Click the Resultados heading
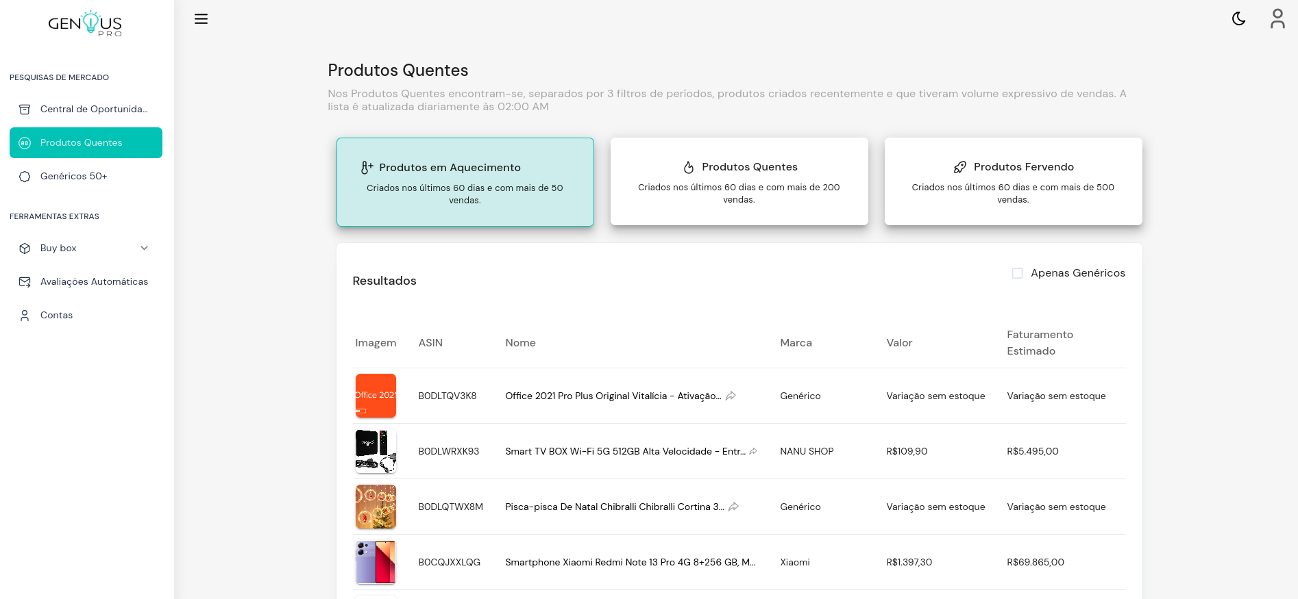Viewport: 1298px width, 599px height. point(384,281)
